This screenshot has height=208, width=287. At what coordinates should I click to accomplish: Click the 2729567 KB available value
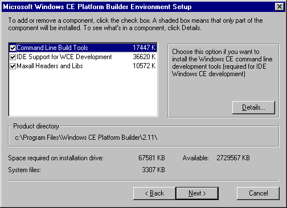click(x=233, y=158)
